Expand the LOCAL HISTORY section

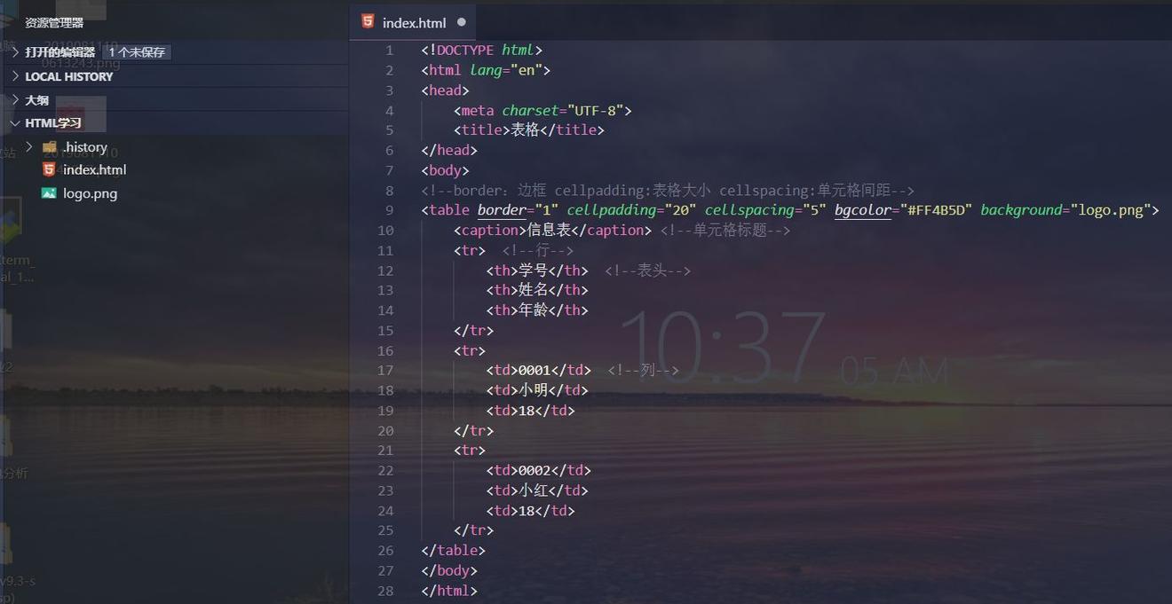point(68,76)
